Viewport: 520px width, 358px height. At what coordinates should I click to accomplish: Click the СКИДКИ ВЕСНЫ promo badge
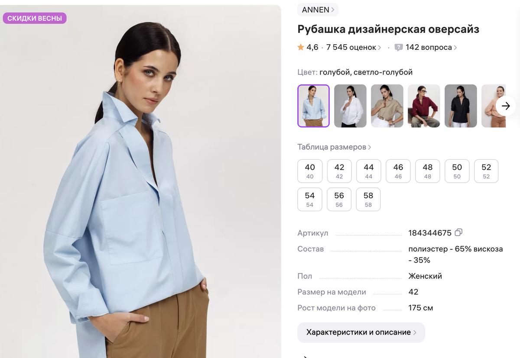35,18
